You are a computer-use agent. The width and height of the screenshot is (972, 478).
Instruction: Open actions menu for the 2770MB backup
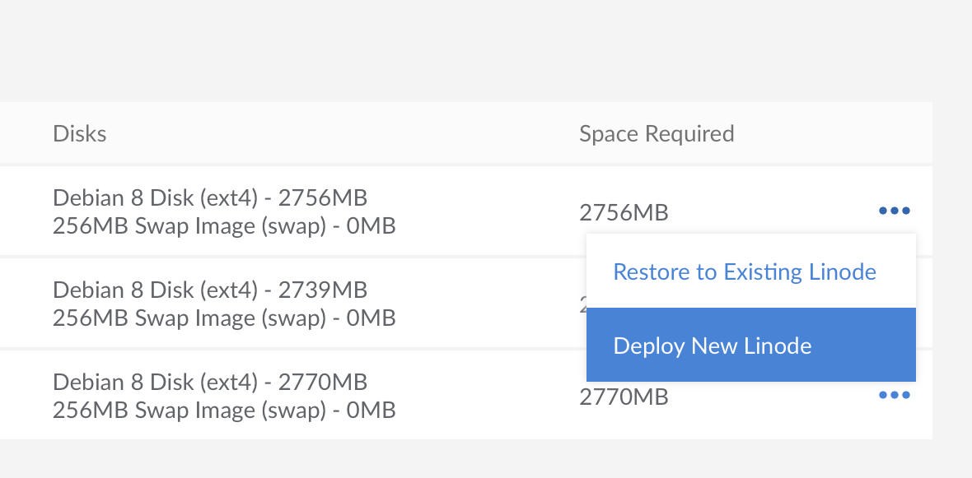[x=894, y=395]
